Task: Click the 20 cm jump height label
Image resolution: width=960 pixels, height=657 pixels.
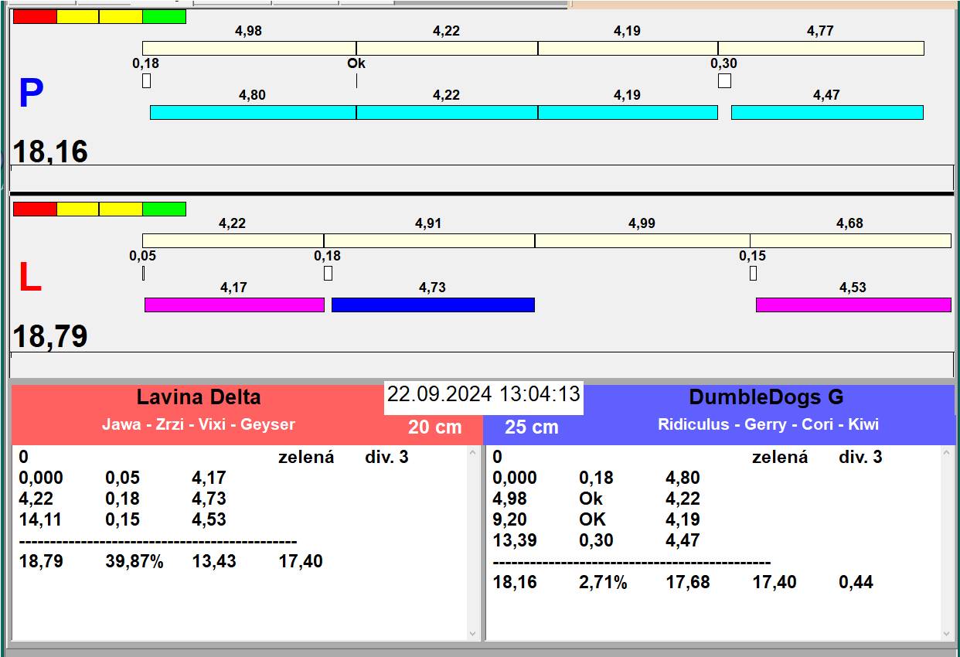Action: 434,427
